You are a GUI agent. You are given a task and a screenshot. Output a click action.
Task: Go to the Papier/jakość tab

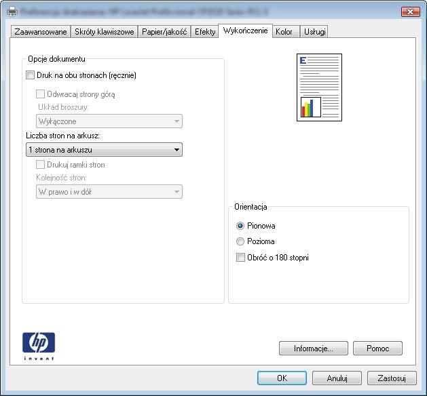point(164,32)
